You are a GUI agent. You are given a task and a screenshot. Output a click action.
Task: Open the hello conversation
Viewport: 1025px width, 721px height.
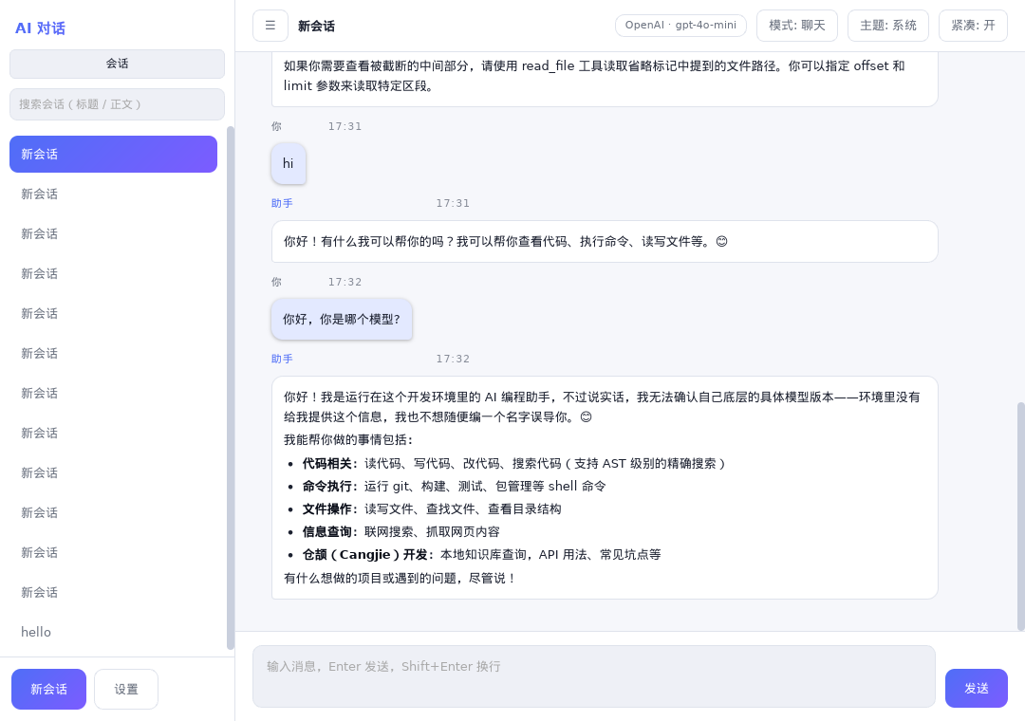coord(113,632)
